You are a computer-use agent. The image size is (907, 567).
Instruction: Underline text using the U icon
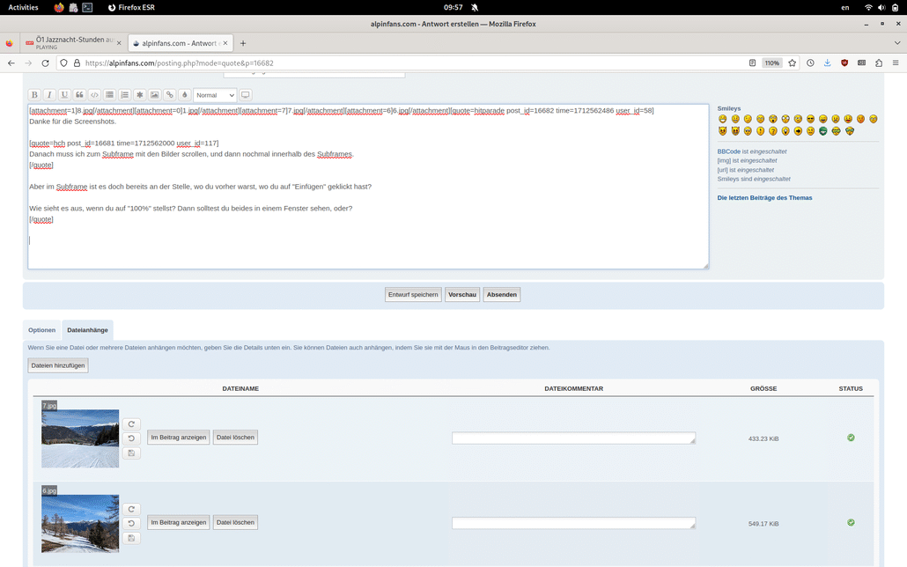tap(63, 94)
